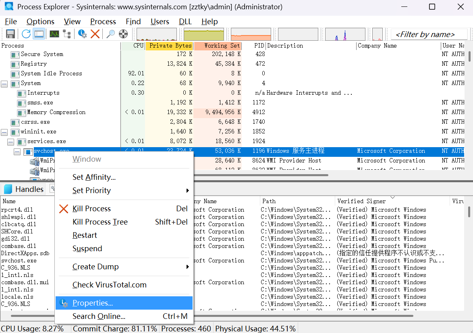This screenshot has width=473, height=333.
Task: Open the File menu
Action: (11, 21)
